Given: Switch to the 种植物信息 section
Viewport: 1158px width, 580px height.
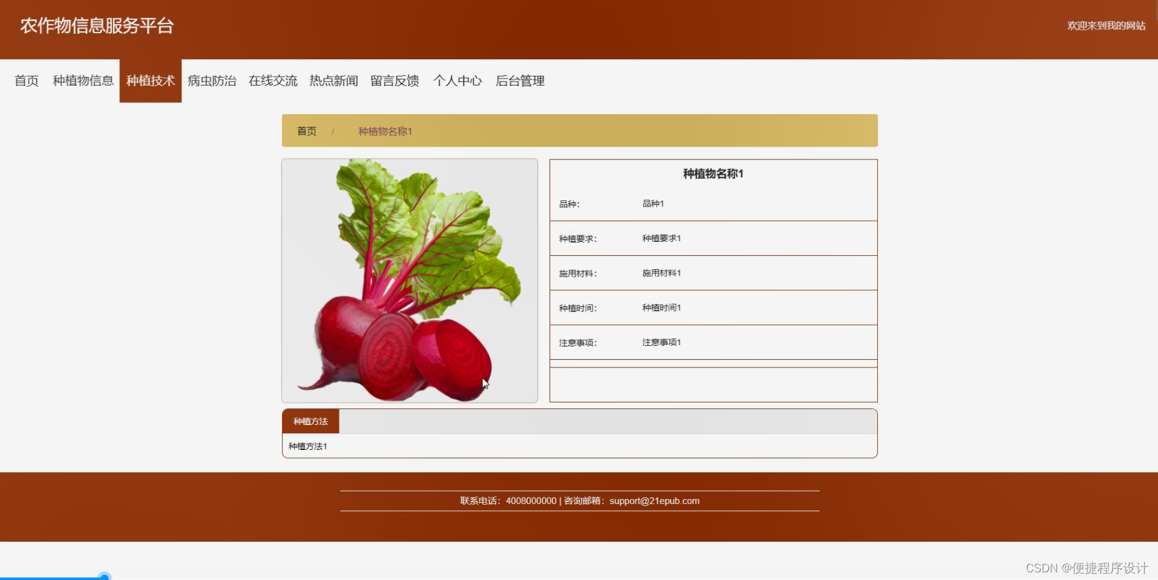Looking at the screenshot, I should [82, 81].
